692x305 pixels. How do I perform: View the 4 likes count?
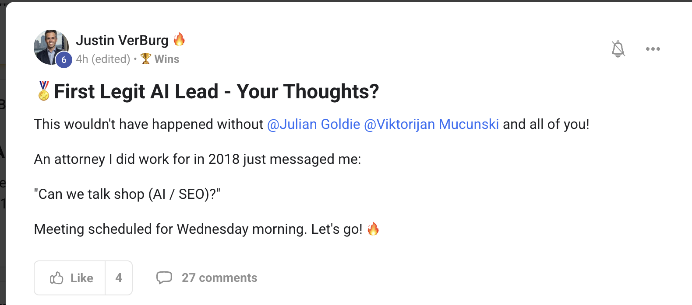coord(119,278)
